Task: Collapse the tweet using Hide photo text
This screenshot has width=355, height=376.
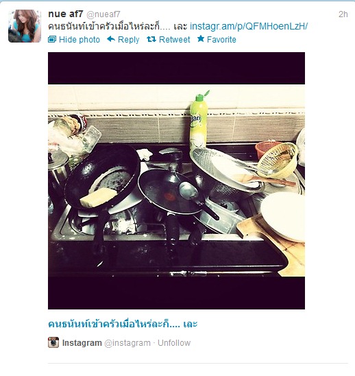Action: (x=79, y=40)
